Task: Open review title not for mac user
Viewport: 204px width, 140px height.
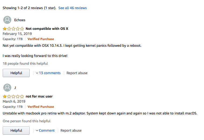Action: pyautogui.click(x=39, y=96)
